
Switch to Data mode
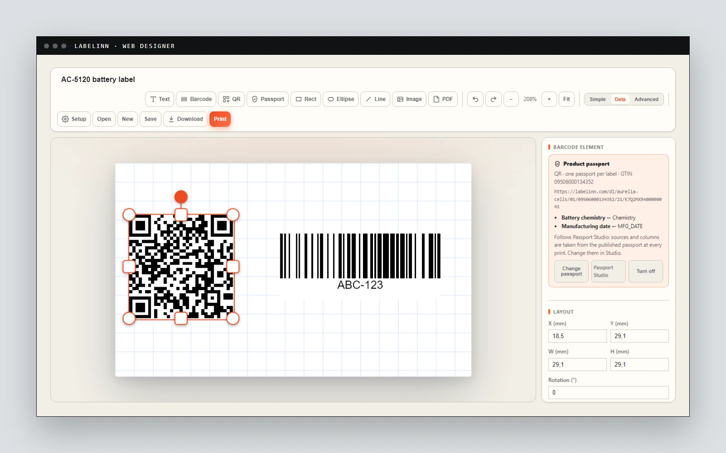(x=620, y=99)
